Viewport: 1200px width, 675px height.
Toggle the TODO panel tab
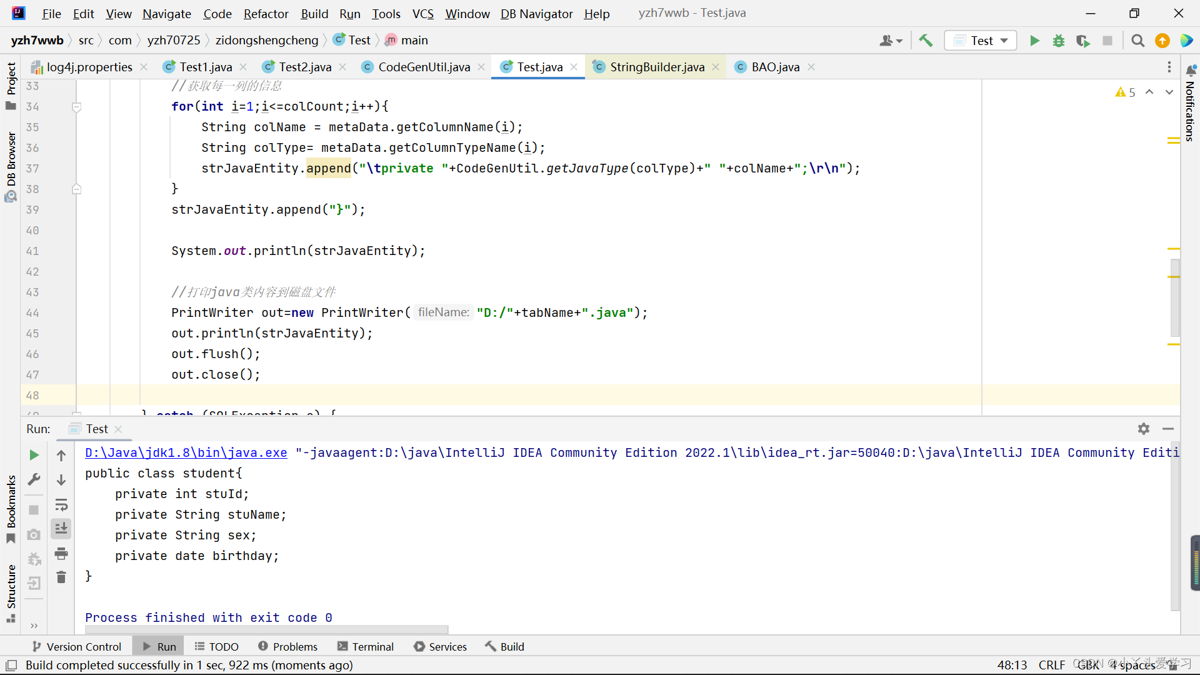pyautogui.click(x=222, y=646)
